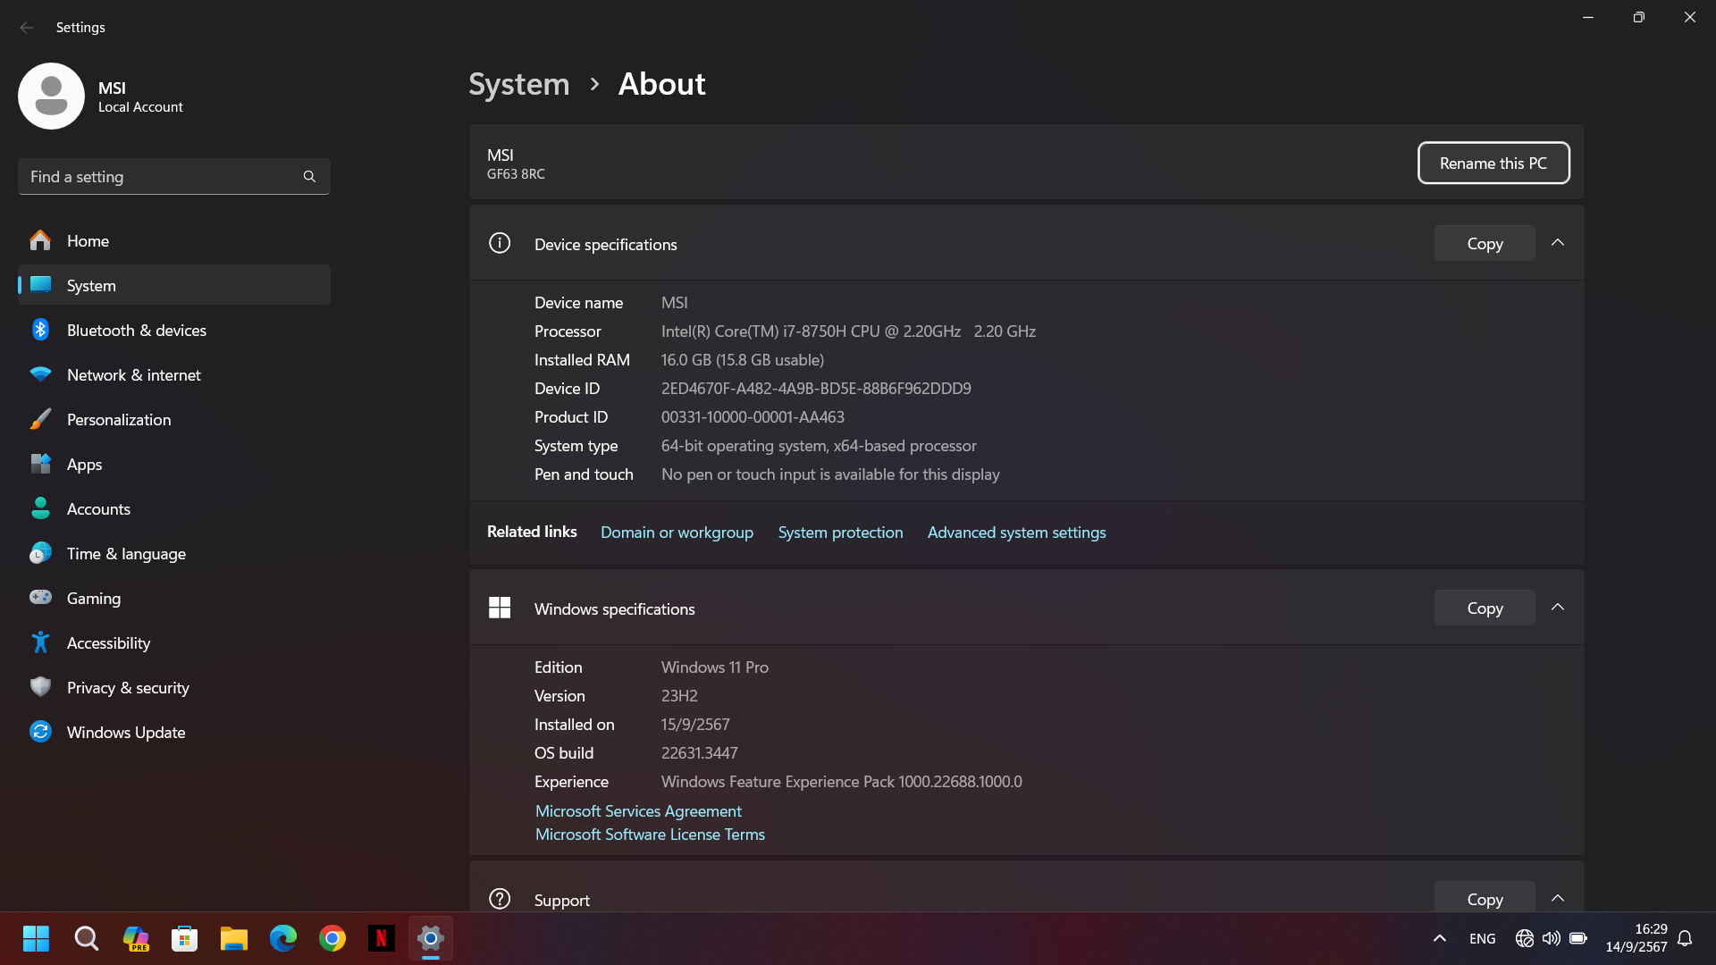Click the Bluetooth & devices sidebar icon
This screenshot has width=1716, height=965.
pos(40,330)
